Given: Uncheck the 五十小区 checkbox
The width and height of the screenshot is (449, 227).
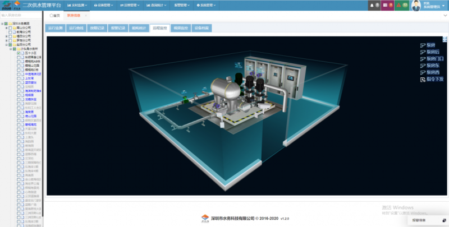Looking at the screenshot, I should 20,53.
